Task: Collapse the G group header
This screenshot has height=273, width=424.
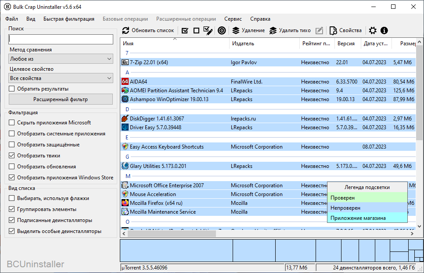Action: pos(127,157)
